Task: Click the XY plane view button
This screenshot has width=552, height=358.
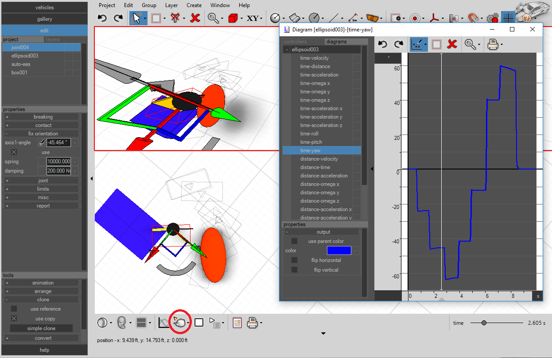Action: tap(253, 18)
